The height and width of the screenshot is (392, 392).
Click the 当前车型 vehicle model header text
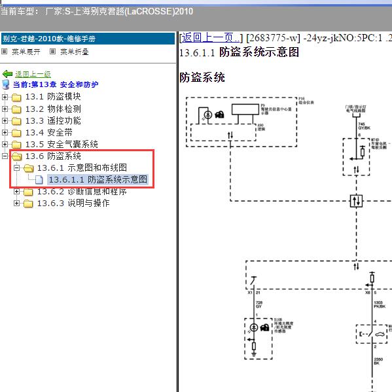coord(97,11)
